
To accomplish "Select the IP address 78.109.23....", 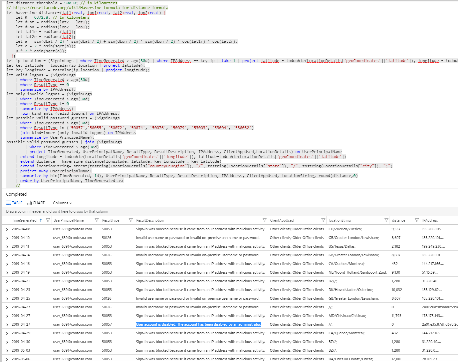I will (x=431, y=359).
